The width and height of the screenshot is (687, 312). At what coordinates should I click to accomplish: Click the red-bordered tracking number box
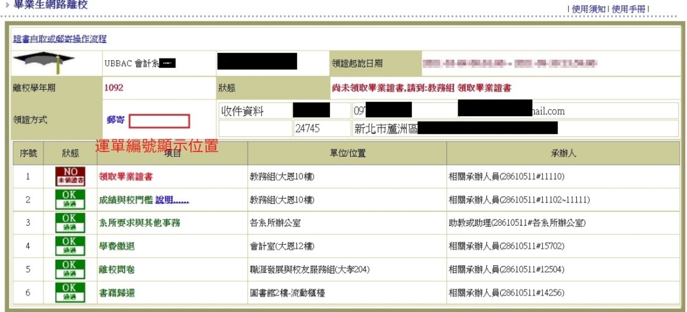click(159, 121)
